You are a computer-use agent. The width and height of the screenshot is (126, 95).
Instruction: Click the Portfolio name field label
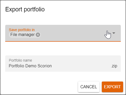pyautogui.click(x=20, y=60)
